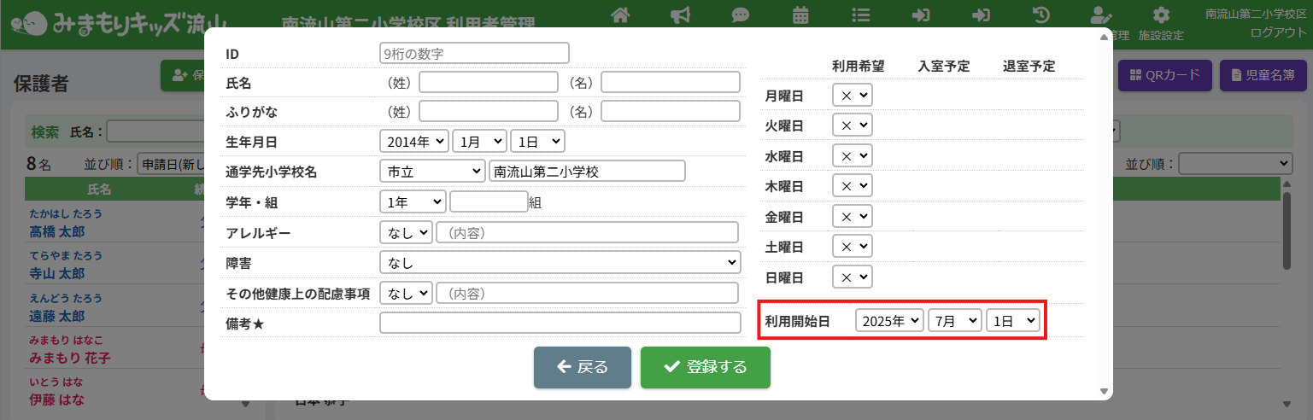
Task: Expand the 障害 dropdown
Action: [x=560, y=262]
